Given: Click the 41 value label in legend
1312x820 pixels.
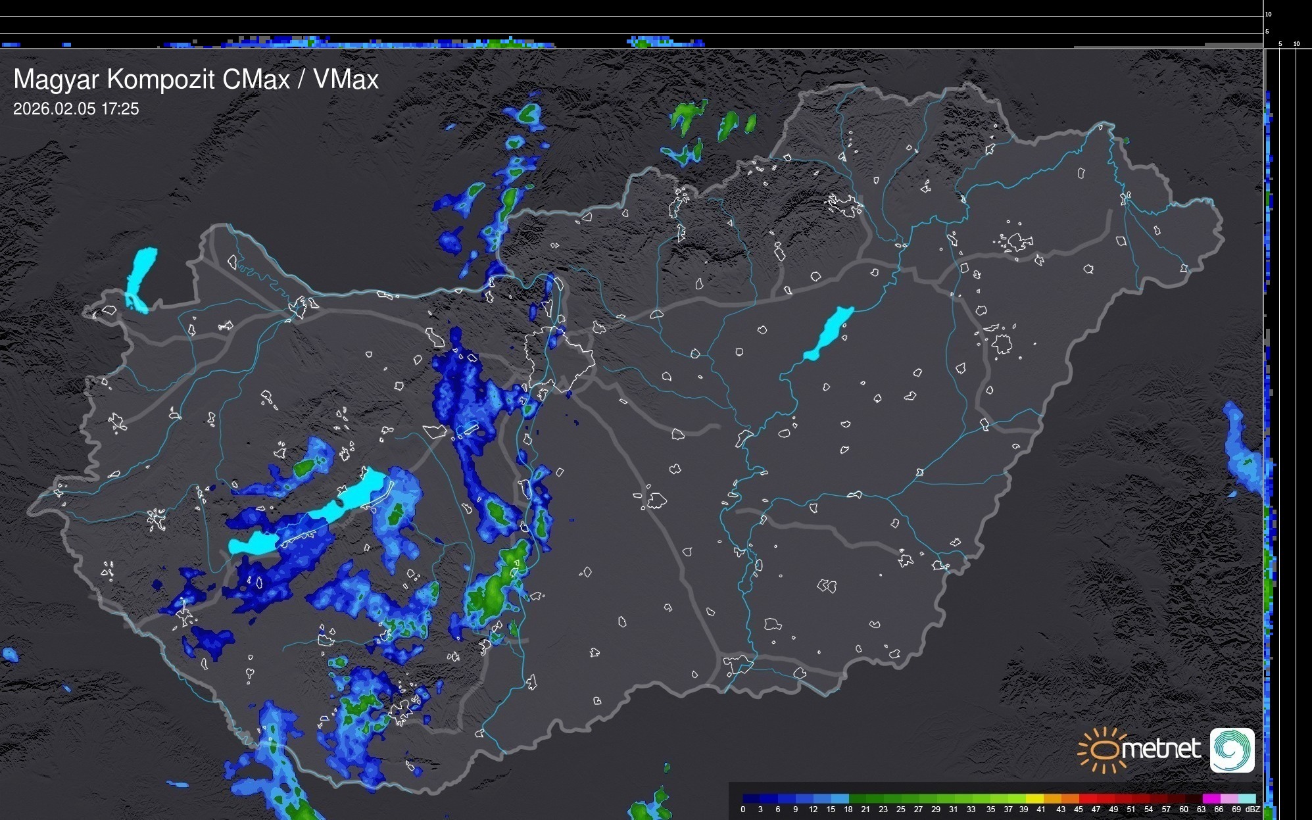Looking at the screenshot, I should coord(1041,809).
